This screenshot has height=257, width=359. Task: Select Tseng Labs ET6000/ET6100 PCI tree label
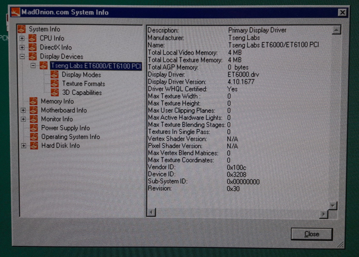click(x=96, y=66)
